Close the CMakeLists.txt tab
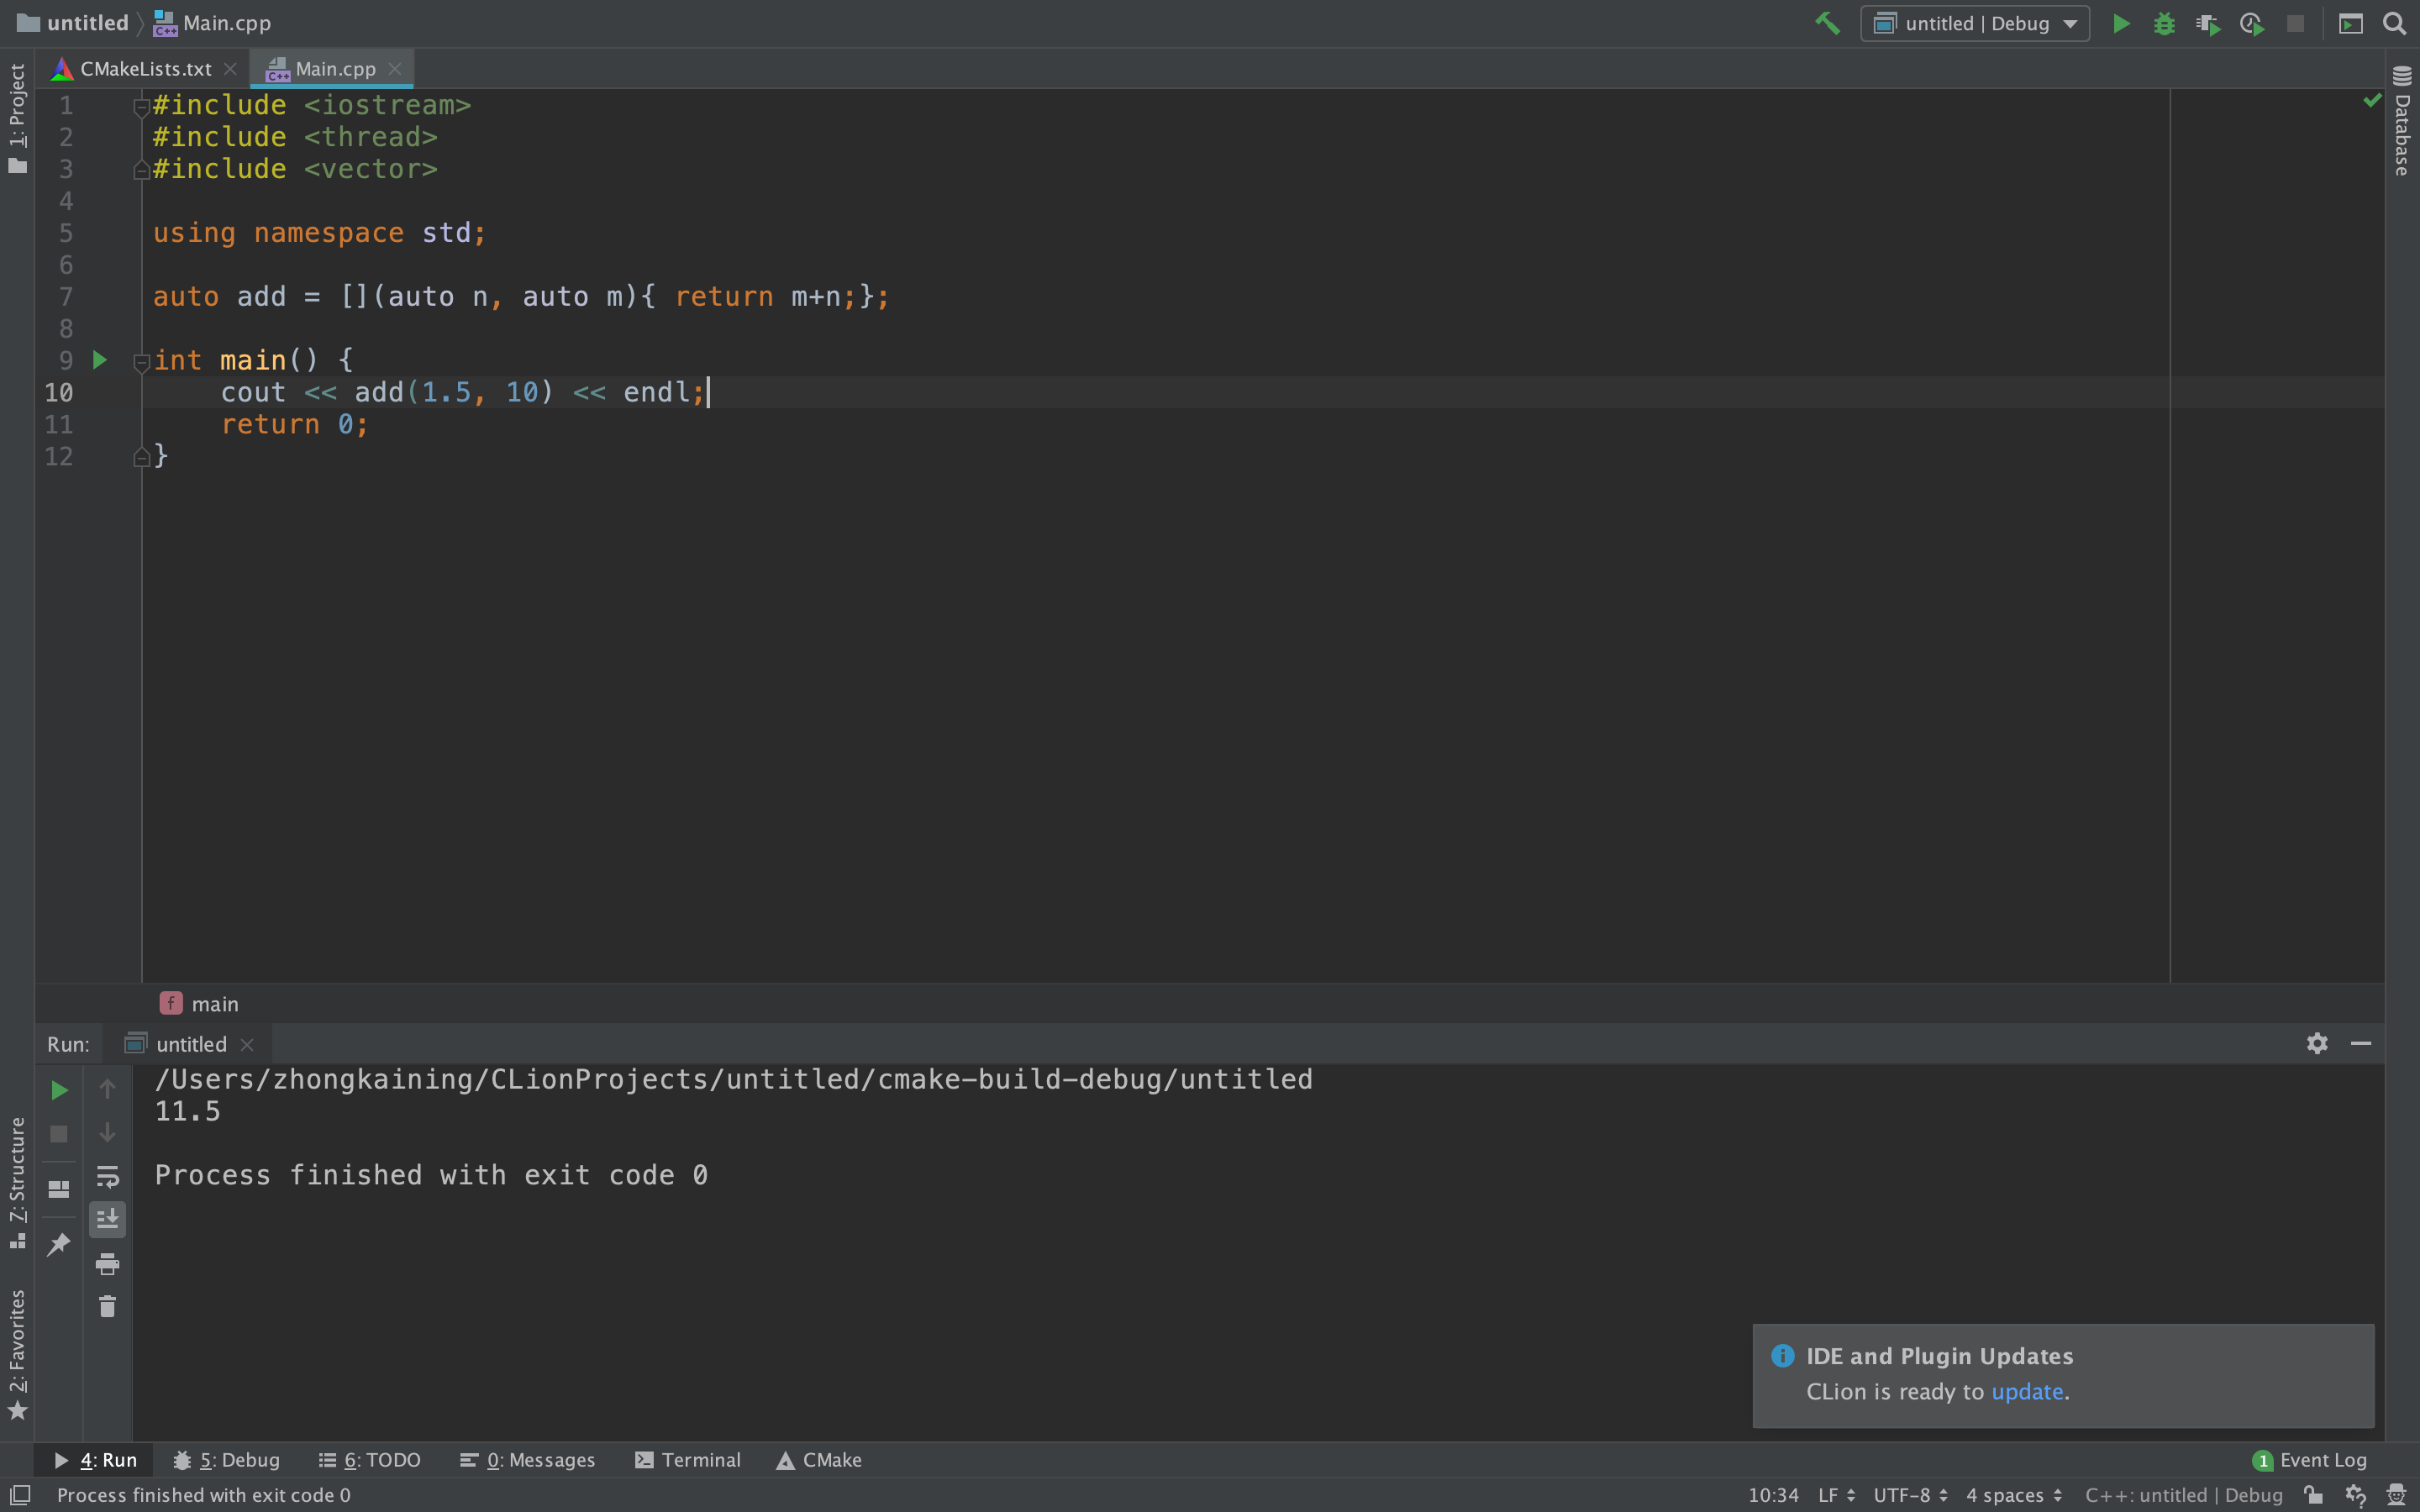The width and height of the screenshot is (2420, 1512). [230, 69]
